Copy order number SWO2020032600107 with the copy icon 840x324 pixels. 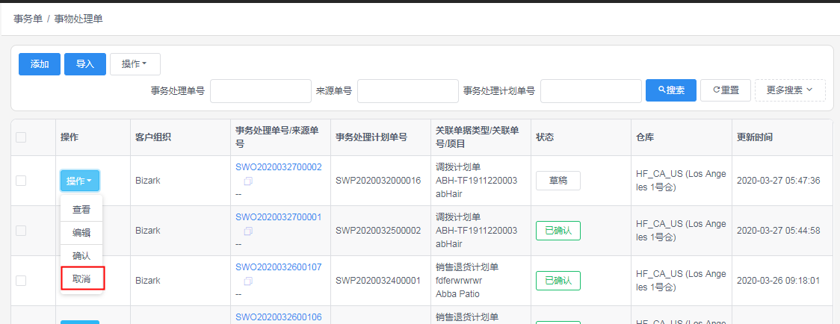click(x=248, y=281)
